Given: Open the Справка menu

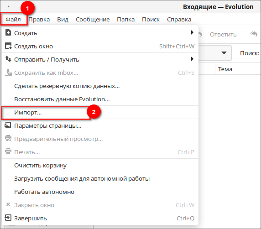Looking at the screenshot, I should [x=179, y=20].
